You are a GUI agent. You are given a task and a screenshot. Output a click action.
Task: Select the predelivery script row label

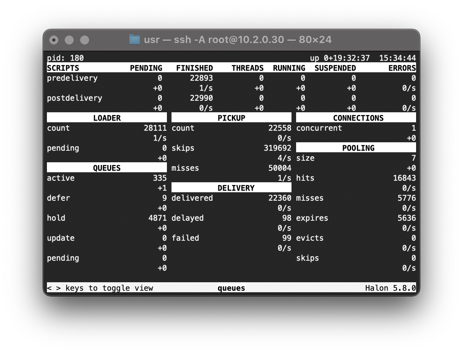tap(72, 78)
